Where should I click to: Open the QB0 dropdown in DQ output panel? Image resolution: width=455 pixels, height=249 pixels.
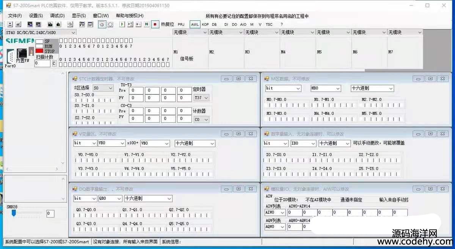pyautogui.click(x=110, y=199)
